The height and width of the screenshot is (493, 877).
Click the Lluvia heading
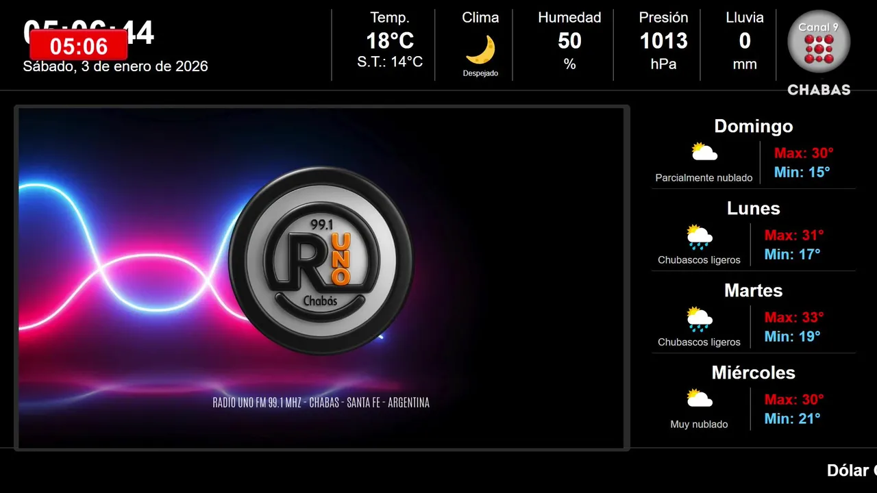click(x=745, y=18)
